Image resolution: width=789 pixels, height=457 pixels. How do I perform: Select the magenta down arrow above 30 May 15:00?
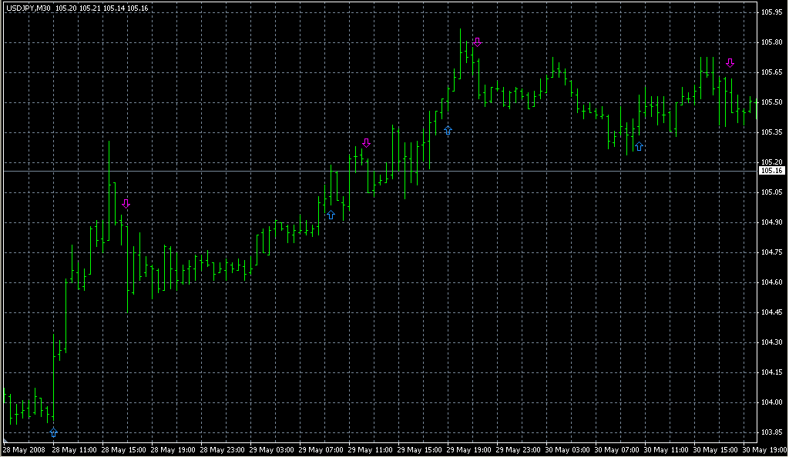click(x=730, y=63)
